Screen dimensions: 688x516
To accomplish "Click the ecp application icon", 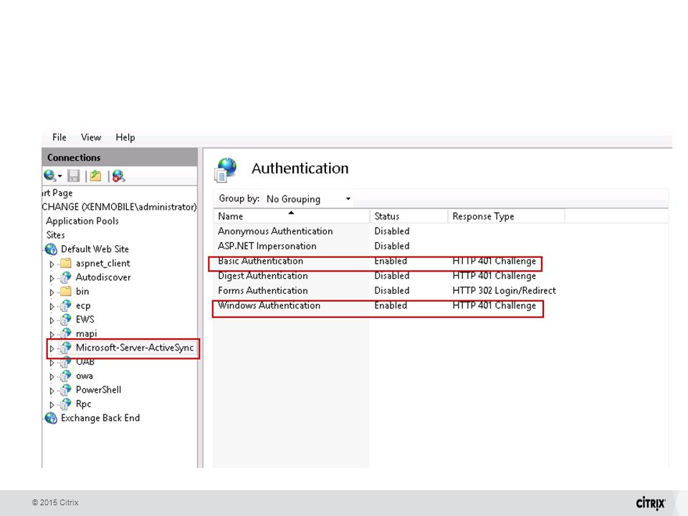I will pos(65,305).
